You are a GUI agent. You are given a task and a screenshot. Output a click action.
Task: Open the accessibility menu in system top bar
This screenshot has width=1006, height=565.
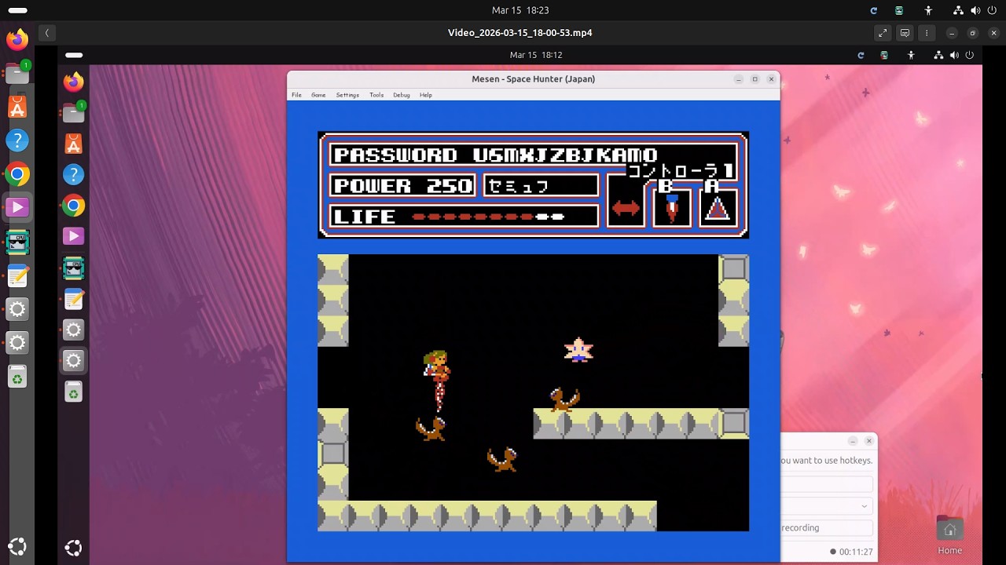click(928, 10)
